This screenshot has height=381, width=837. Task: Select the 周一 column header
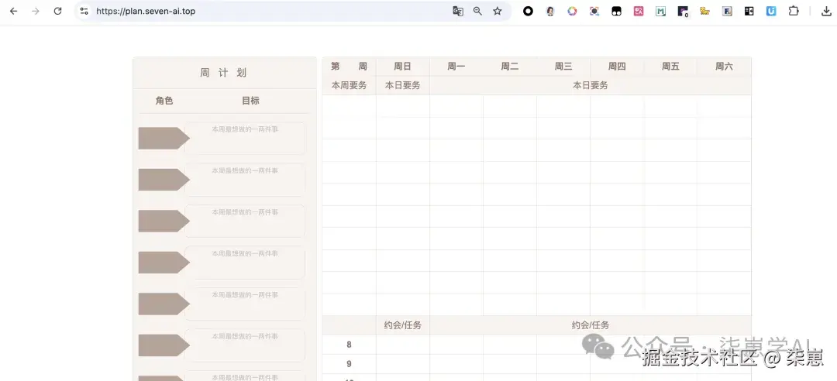[456, 67]
